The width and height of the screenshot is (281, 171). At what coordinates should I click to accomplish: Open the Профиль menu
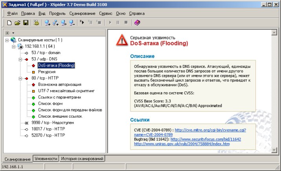tap(57, 13)
